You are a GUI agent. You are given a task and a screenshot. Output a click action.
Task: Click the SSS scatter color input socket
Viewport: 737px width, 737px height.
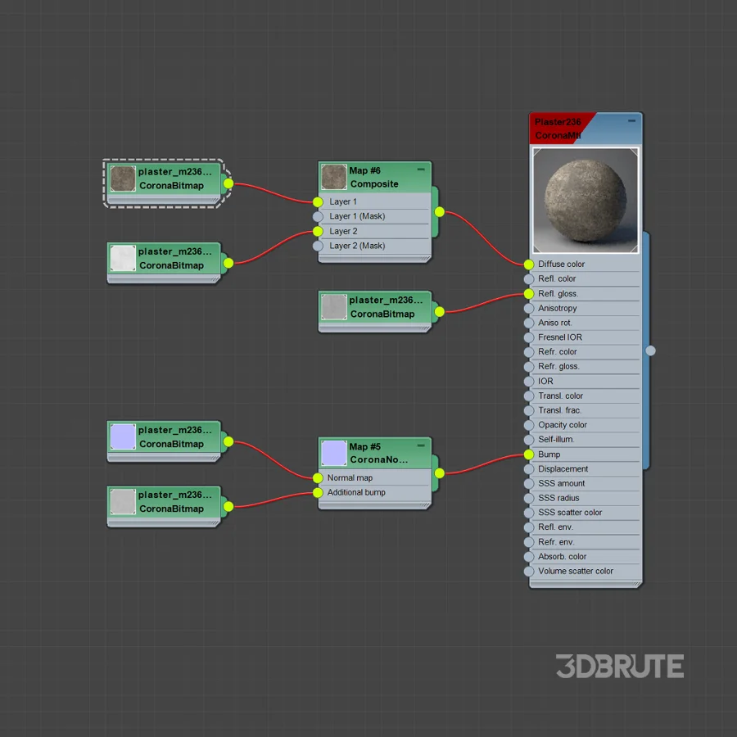[x=529, y=513]
